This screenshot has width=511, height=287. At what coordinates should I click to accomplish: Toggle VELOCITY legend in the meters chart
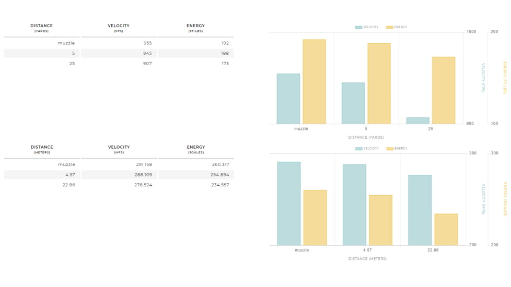(367, 149)
